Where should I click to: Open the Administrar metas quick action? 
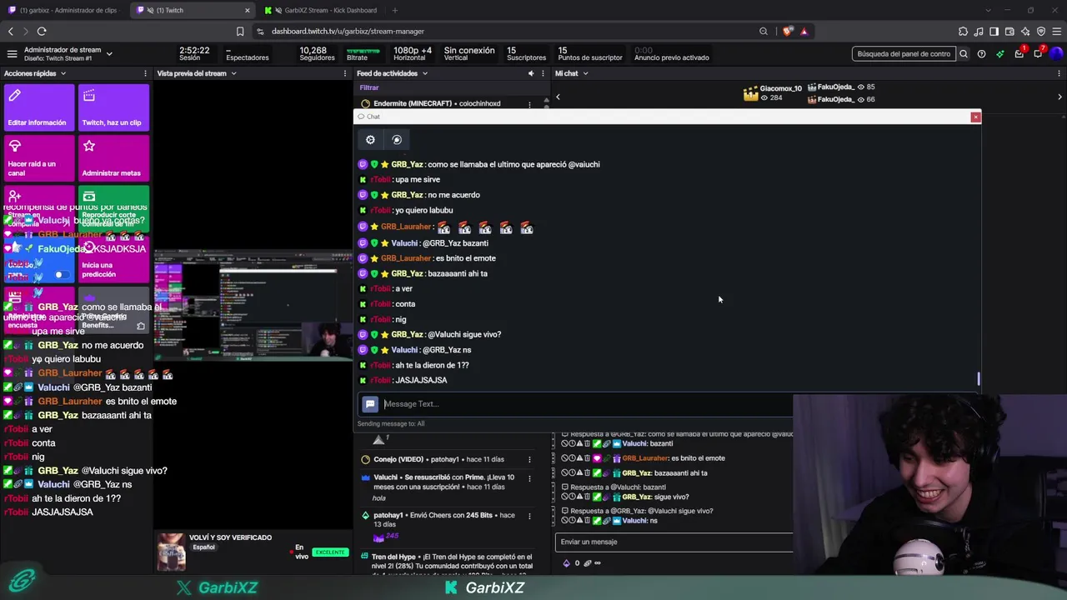113,157
